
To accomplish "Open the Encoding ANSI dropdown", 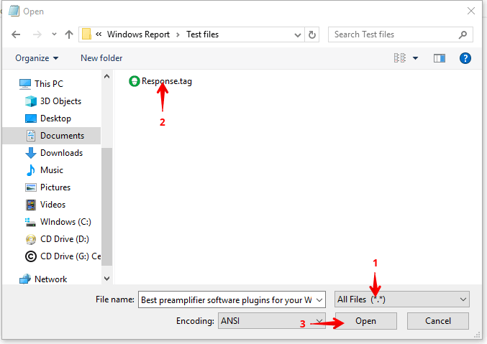I will [x=272, y=321].
